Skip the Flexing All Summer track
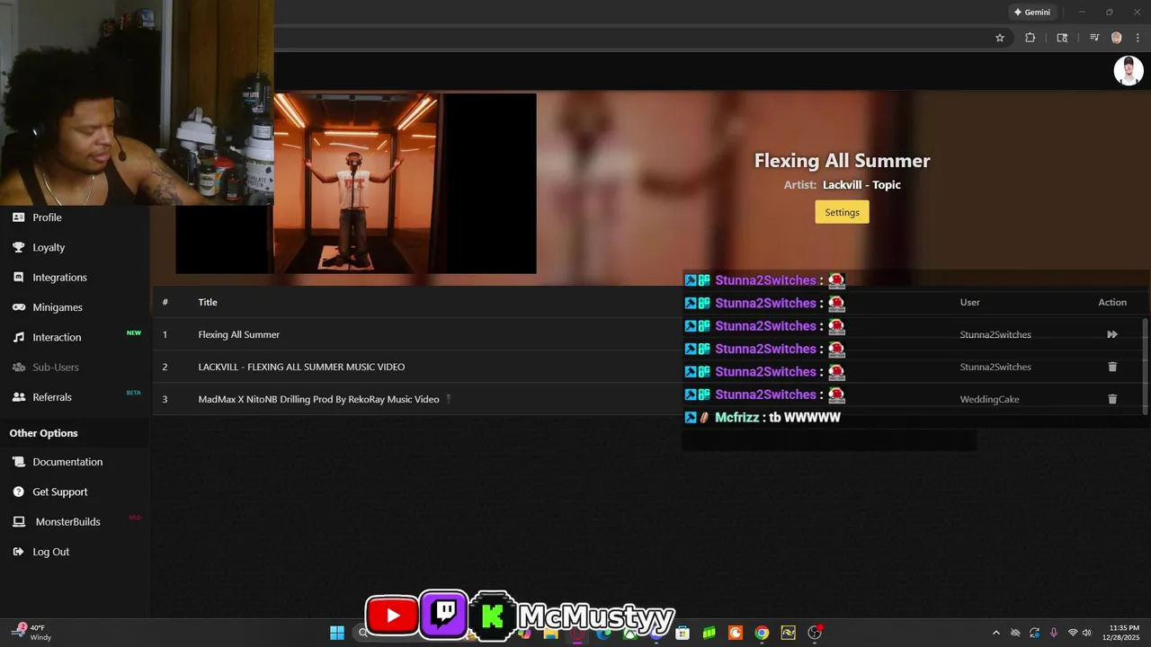 coord(1112,334)
